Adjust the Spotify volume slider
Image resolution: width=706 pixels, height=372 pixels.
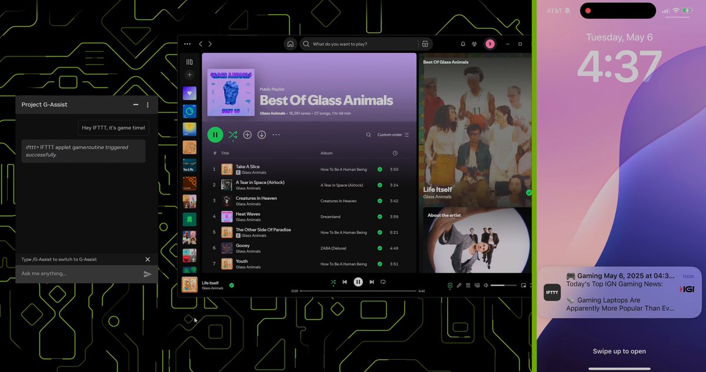(x=503, y=286)
